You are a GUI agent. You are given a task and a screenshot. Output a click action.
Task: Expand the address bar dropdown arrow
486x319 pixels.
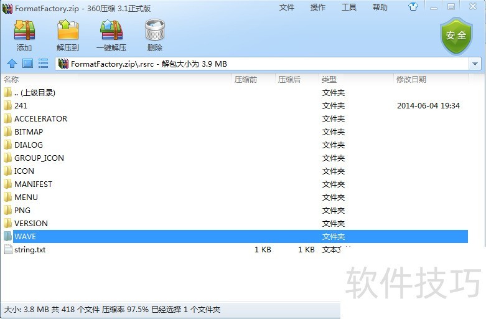point(475,64)
